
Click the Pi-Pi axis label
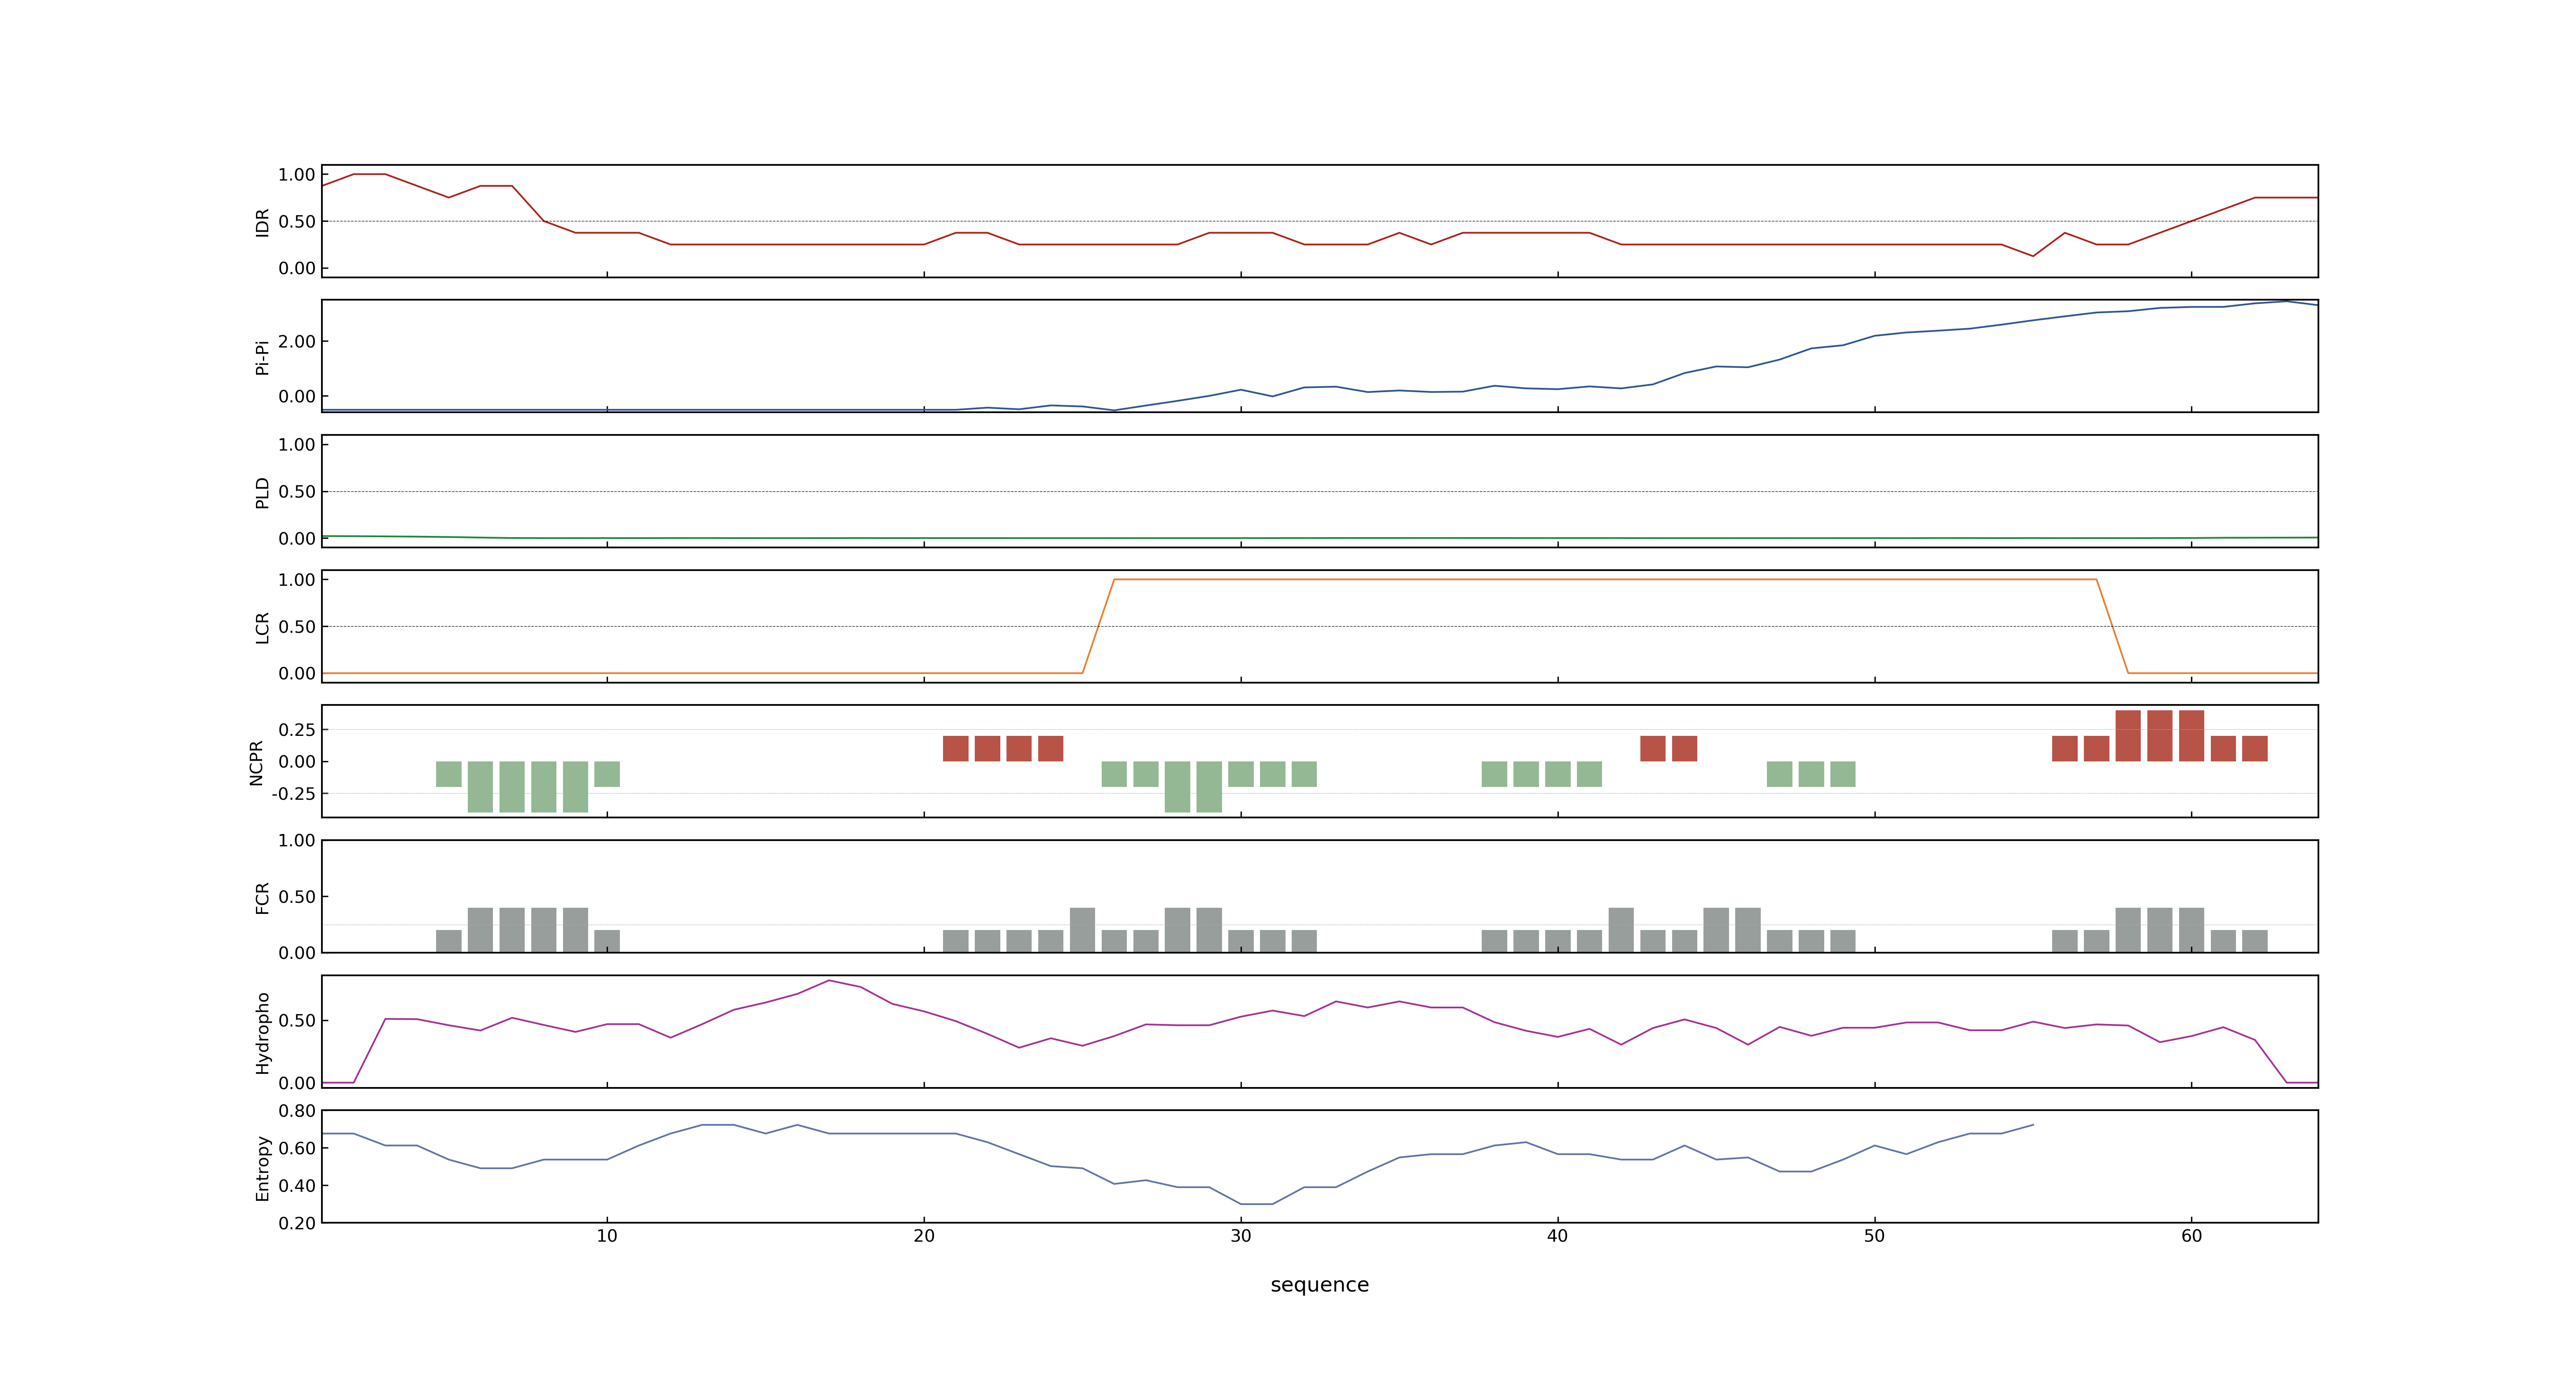pos(262,357)
